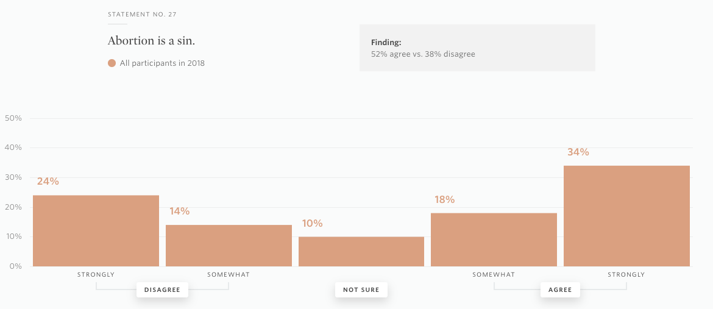Click 'All participants in 2018' legend text

[x=162, y=63]
